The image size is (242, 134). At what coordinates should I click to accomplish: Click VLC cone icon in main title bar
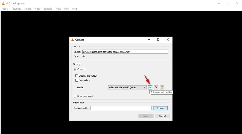pyautogui.click(x=3, y=3)
